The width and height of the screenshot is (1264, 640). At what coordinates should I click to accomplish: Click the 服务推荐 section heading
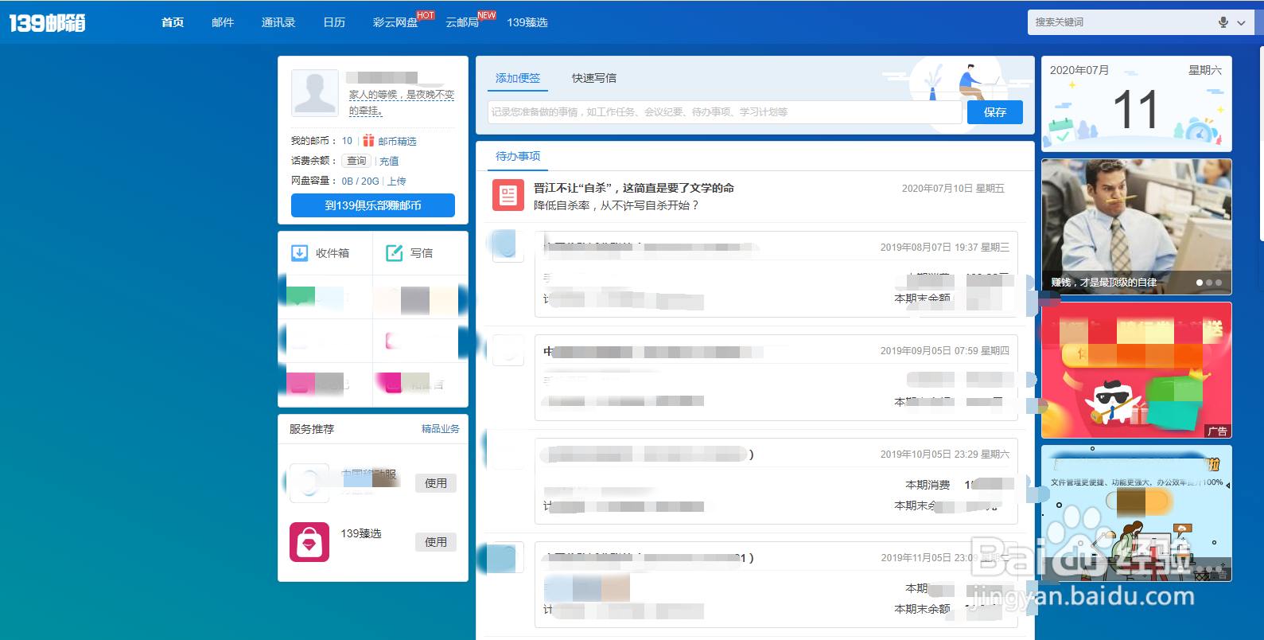click(x=312, y=429)
